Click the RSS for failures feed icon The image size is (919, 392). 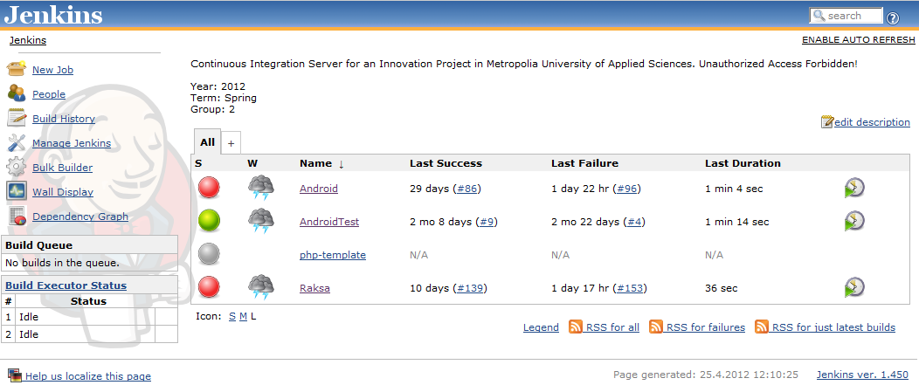[x=656, y=327]
